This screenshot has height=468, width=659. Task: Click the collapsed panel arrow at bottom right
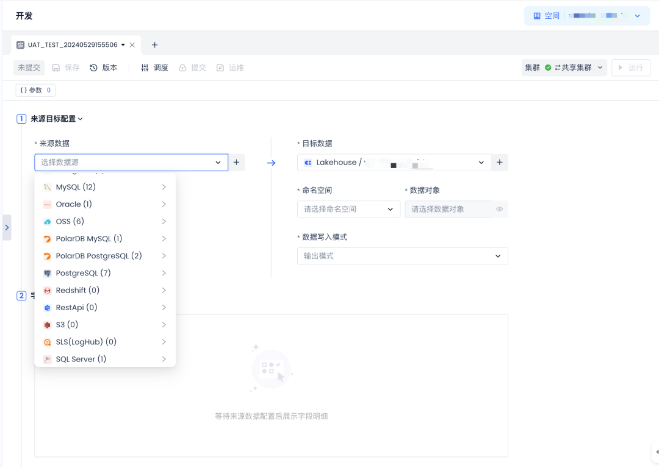657,452
